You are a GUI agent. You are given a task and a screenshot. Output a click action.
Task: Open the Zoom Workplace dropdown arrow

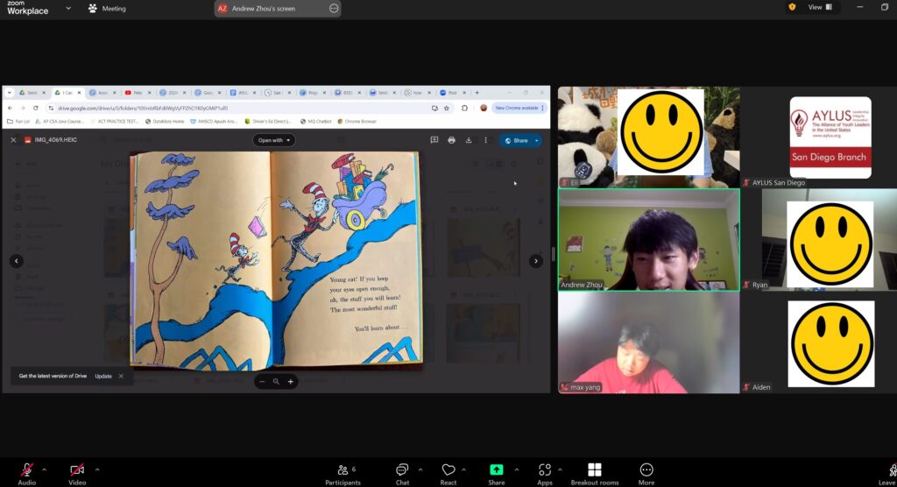tap(68, 8)
